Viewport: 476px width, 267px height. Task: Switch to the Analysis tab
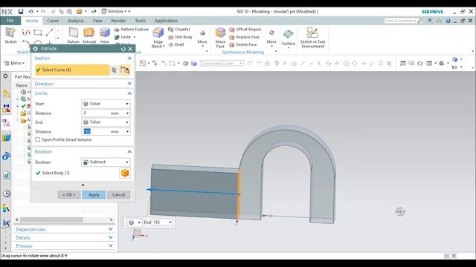click(75, 21)
